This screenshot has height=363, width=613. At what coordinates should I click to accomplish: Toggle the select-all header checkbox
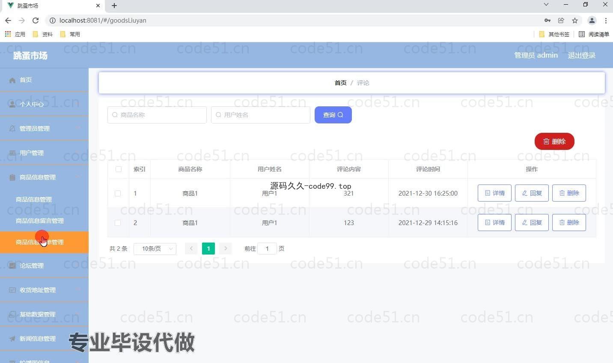(x=119, y=169)
